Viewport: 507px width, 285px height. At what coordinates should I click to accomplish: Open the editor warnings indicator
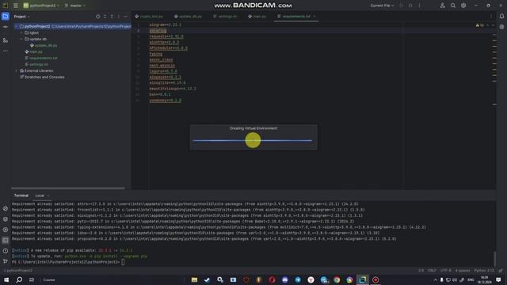(479, 25)
